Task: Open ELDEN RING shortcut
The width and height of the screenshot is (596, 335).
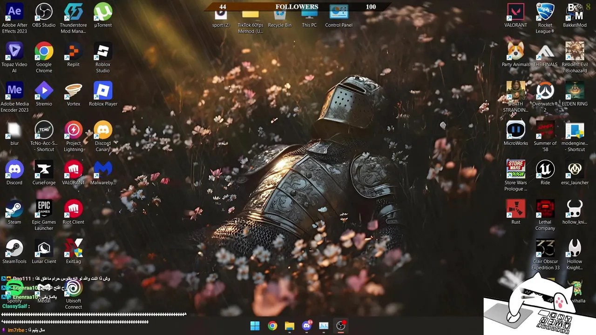Action: pos(575,94)
